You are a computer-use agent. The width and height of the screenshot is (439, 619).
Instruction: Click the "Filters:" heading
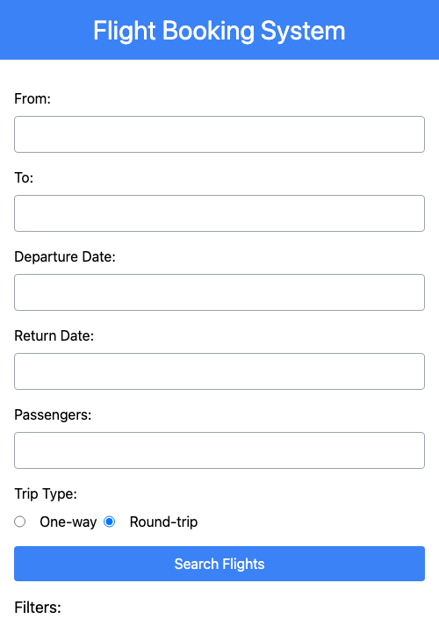[38, 608]
